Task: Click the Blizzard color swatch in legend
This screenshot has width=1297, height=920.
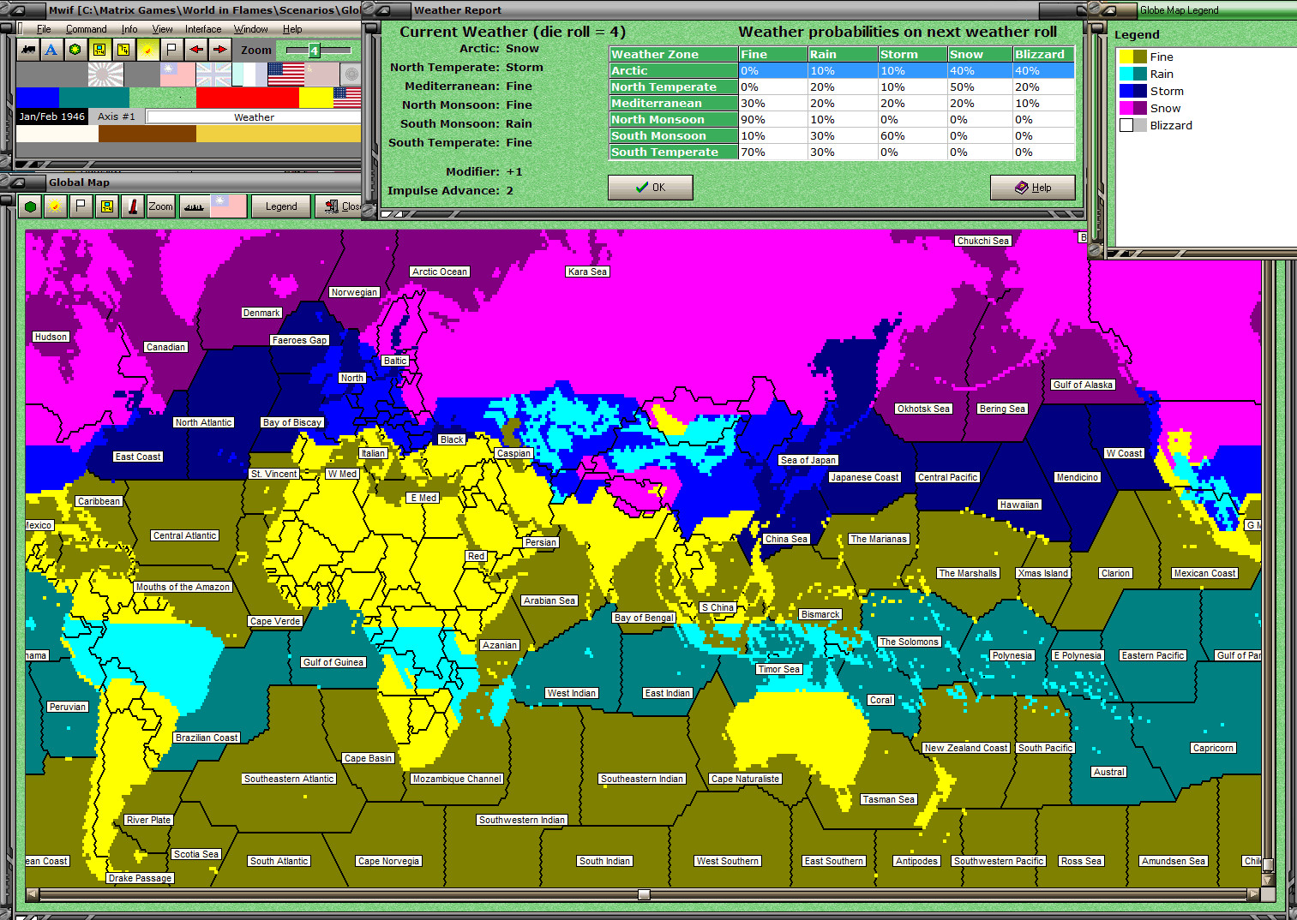Action: pyautogui.click(x=1132, y=125)
